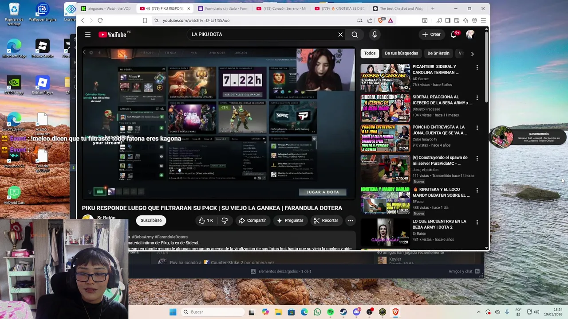
Task: Select the De tus búsquedas chip
Action: pos(401,53)
